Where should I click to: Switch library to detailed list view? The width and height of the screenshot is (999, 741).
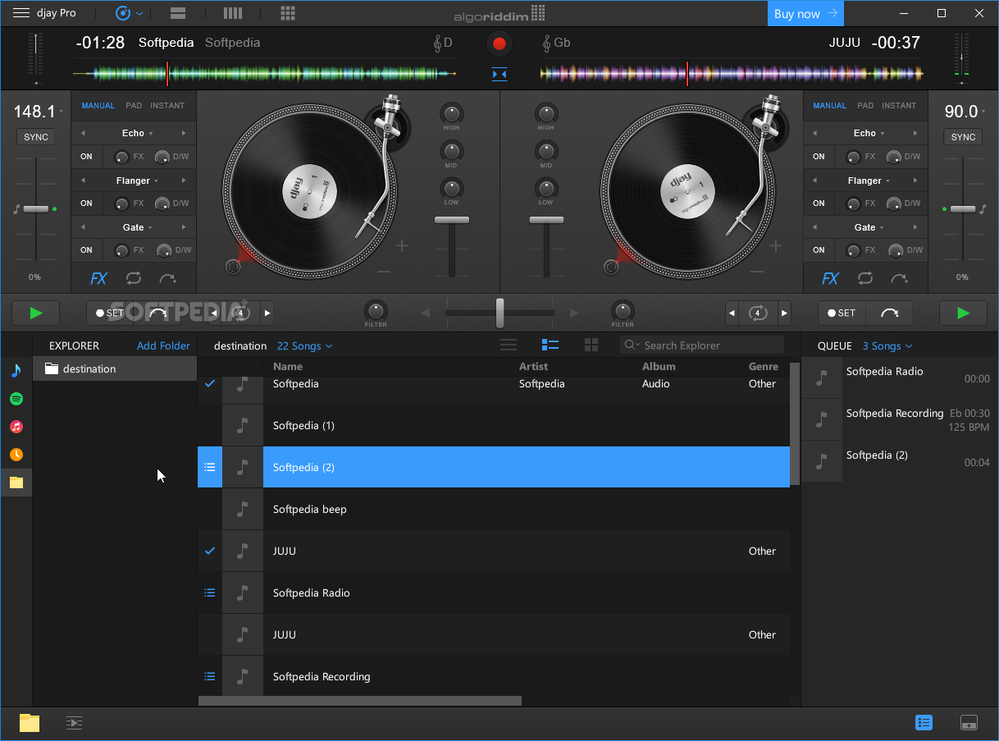tap(550, 345)
